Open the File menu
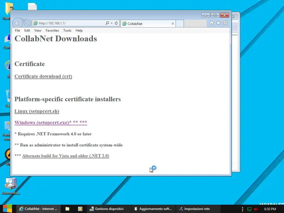The image size is (284, 213). tap(17, 31)
